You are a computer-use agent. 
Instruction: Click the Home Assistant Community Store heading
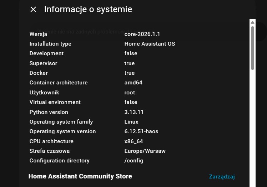coord(80,176)
